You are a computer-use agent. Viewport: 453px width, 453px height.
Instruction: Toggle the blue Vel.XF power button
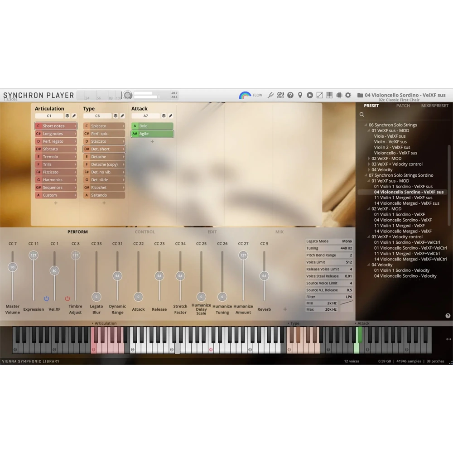[46, 299]
